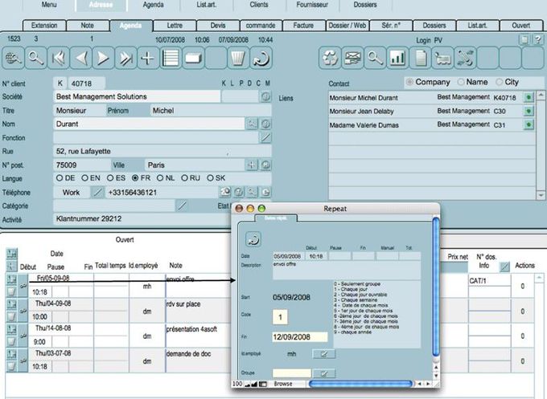Select the Company radio button
Viewport: 547px width, 399px height.
tap(409, 82)
